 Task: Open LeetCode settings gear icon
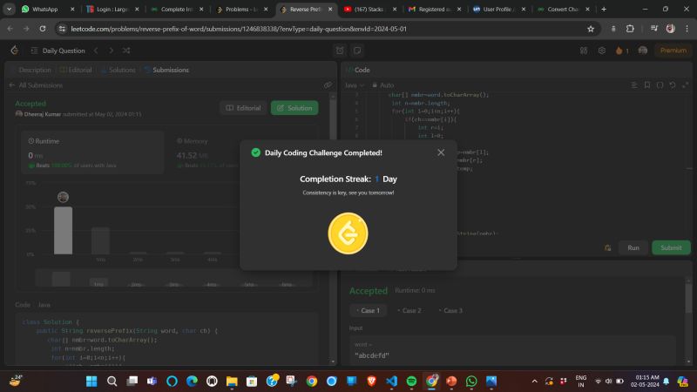[601, 51]
